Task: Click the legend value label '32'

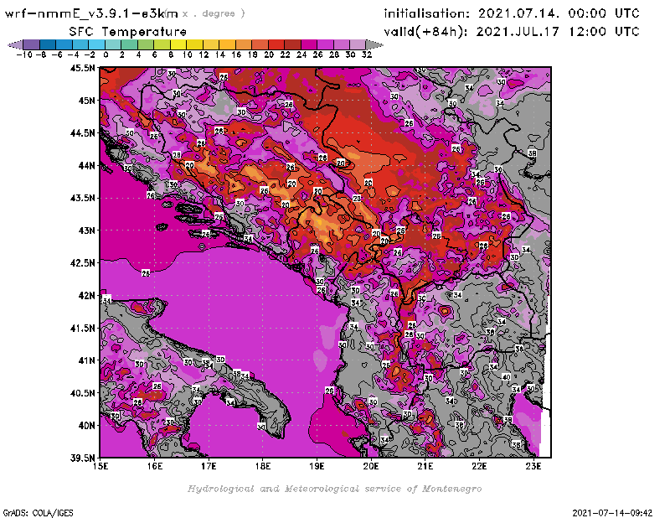Action: coord(367,54)
